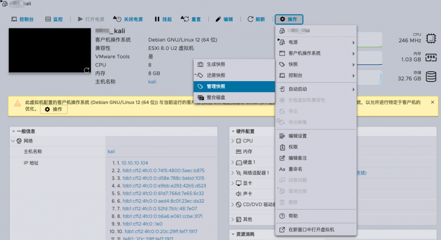
Task: Click the tag icon beside 快照
Action: (282, 64)
